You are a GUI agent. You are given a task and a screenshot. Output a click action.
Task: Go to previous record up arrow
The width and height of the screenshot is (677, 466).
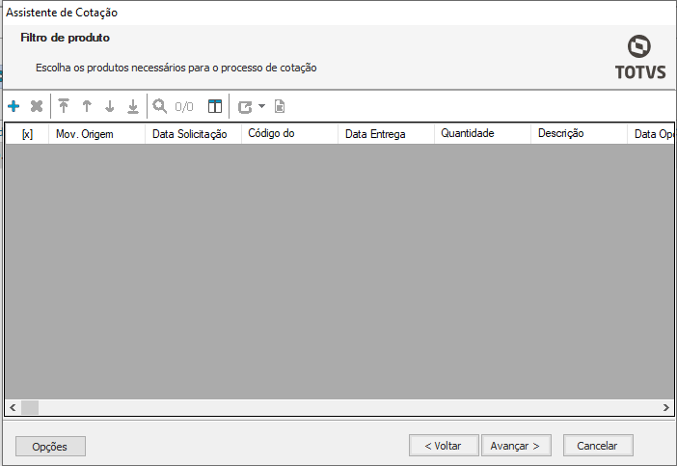[x=87, y=106]
